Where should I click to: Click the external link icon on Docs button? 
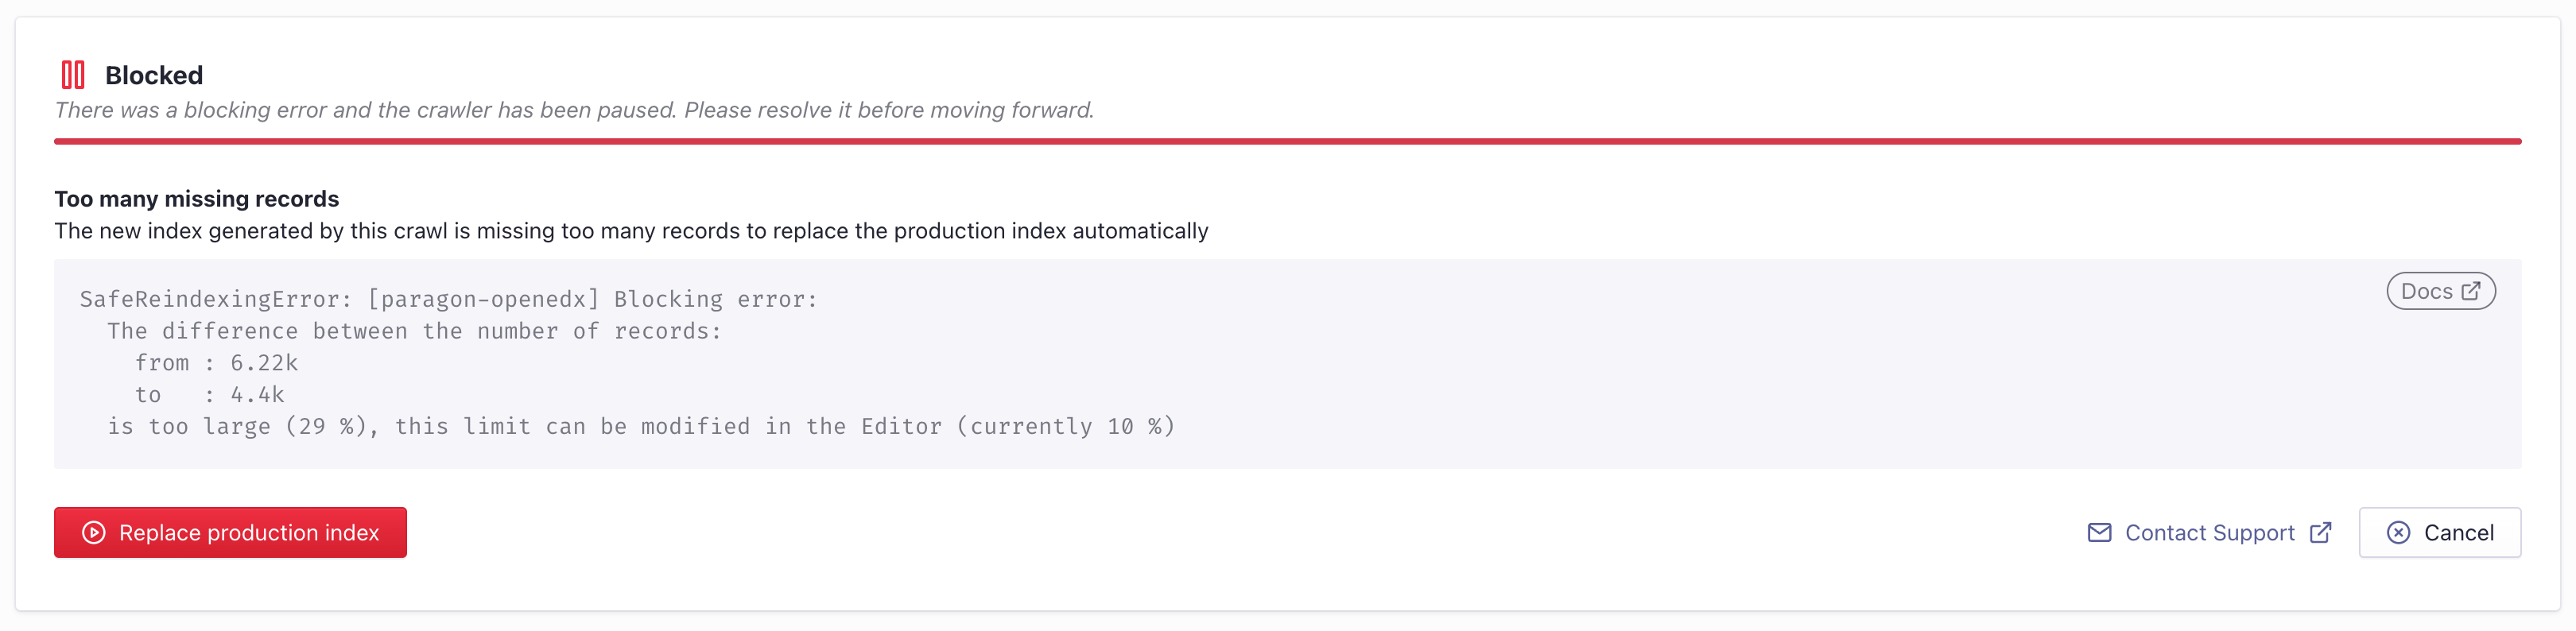(x=2472, y=290)
